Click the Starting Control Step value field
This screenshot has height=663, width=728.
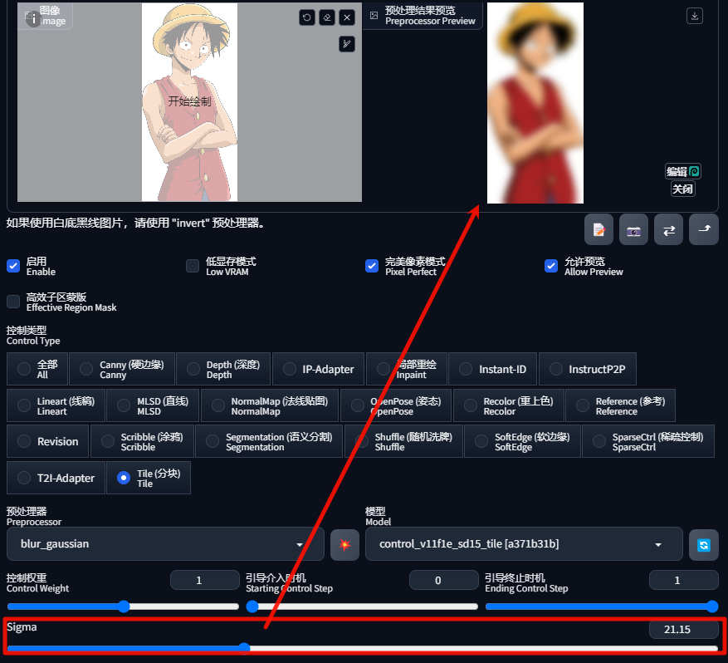[x=444, y=580]
